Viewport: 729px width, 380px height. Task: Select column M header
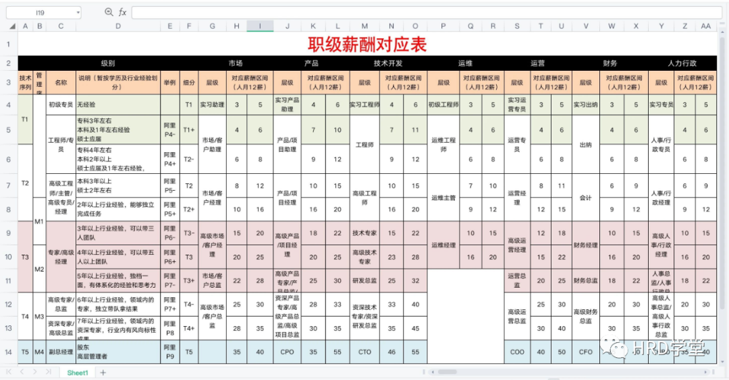[364, 26]
